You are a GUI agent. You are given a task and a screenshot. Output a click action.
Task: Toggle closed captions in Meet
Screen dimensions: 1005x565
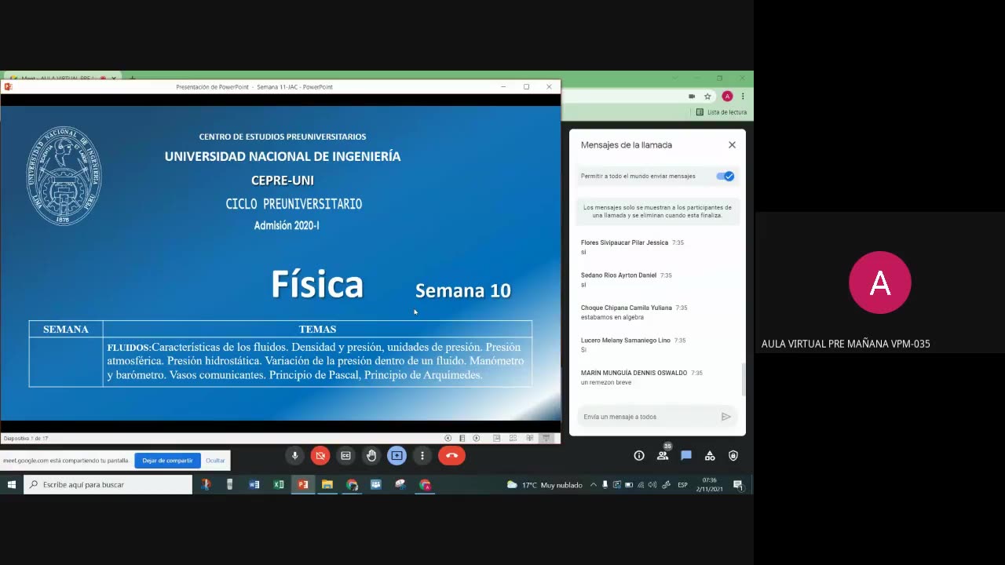pyautogui.click(x=345, y=456)
